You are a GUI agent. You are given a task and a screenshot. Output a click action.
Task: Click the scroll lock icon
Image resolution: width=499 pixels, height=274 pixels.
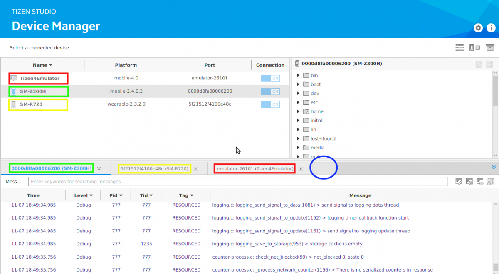click(x=490, y=182)
